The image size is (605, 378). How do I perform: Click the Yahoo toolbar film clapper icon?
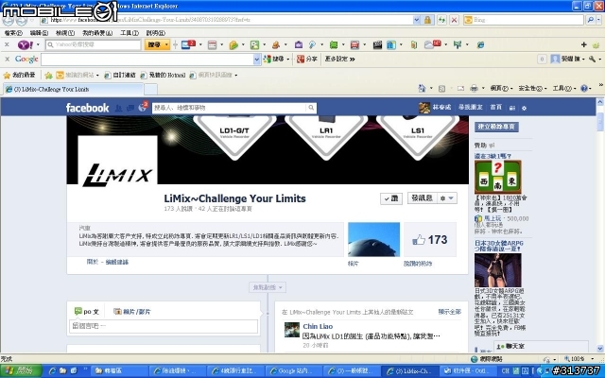[x=377, y=45]
